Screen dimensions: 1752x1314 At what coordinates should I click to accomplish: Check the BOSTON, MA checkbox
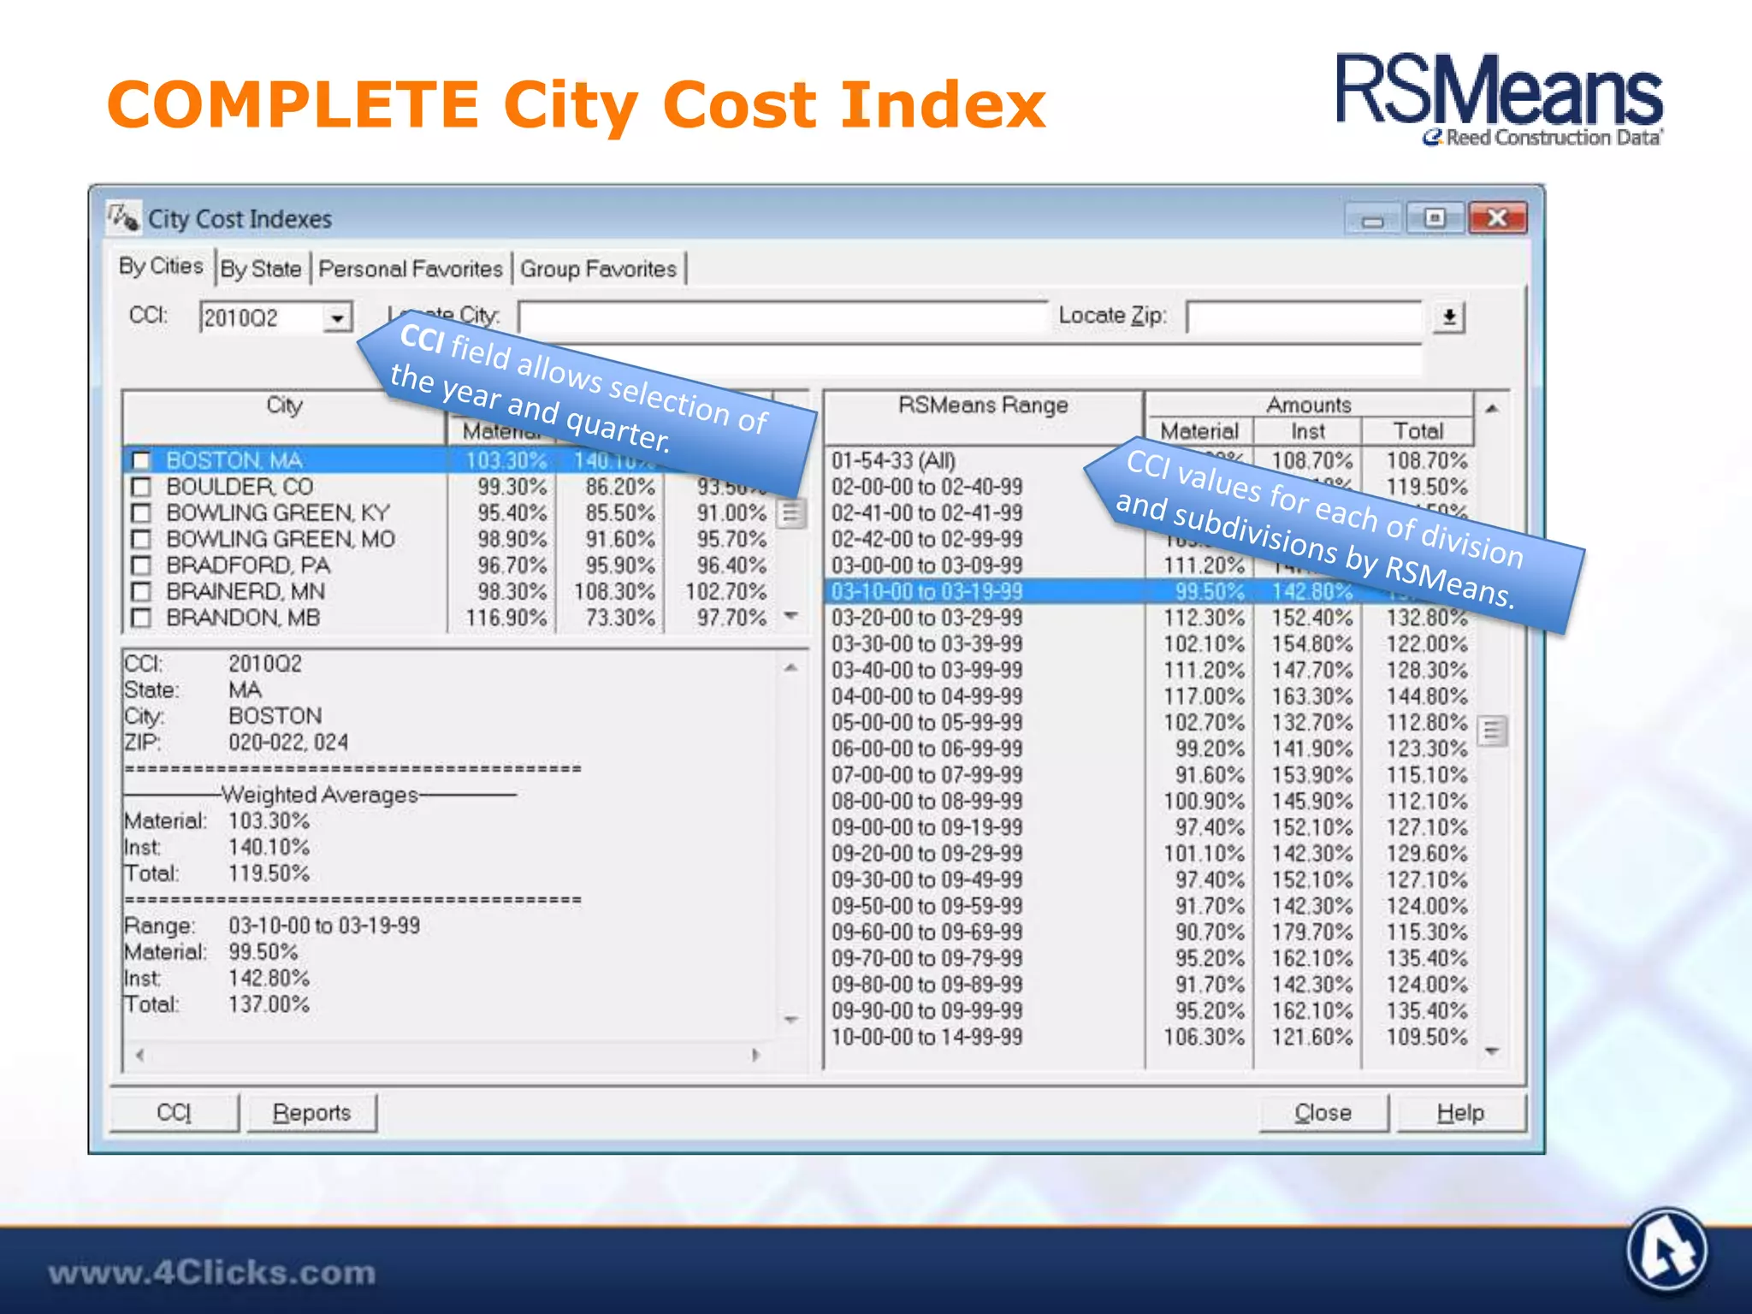click(141, 461)
